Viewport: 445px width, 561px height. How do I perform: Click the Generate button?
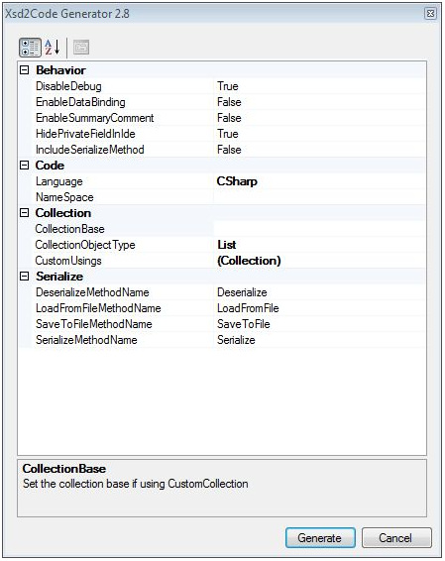pyautogui.click(x=320, y=538)
